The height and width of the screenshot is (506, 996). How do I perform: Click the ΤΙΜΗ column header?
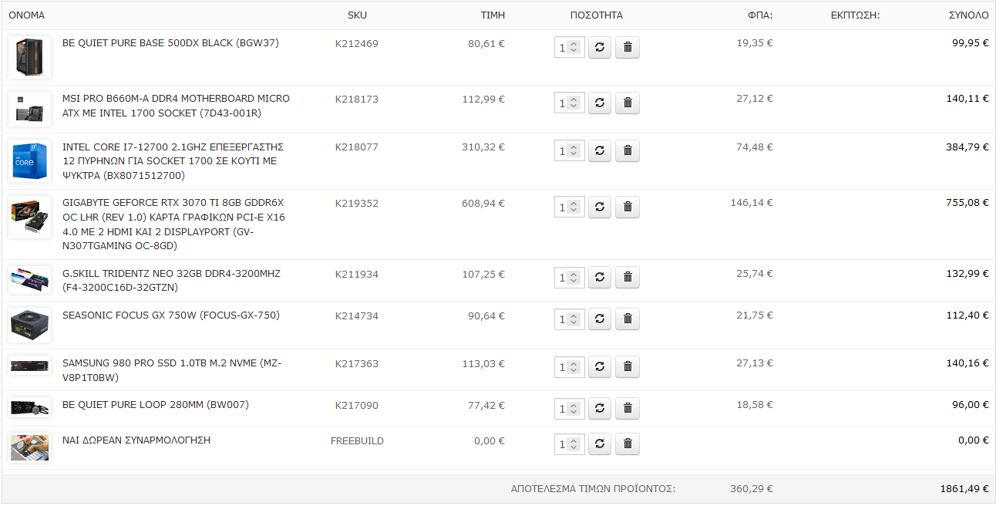click(493, 15)
